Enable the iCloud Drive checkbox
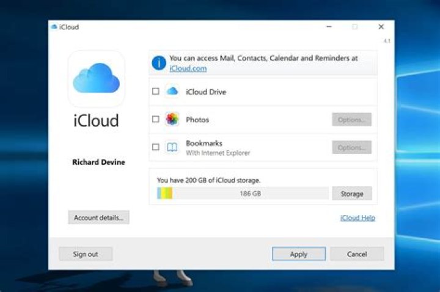This screenshot has height=292, width=440. [155, 91]
